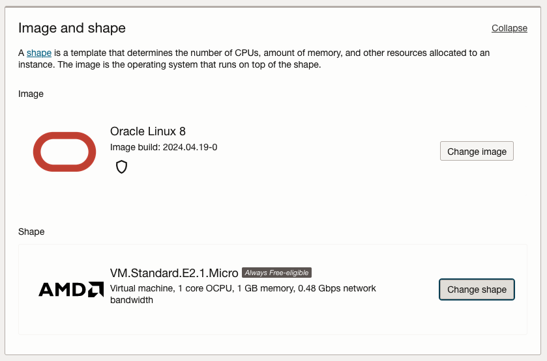Click the Image build 2024.04.19-0 text
This screenshot has width=547, height=361.
coord(164,147)
